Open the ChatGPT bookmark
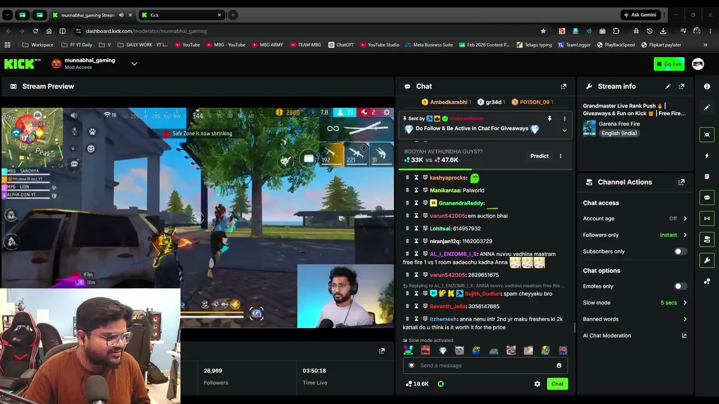The image size is (719, 404). (x=341, y=45)
